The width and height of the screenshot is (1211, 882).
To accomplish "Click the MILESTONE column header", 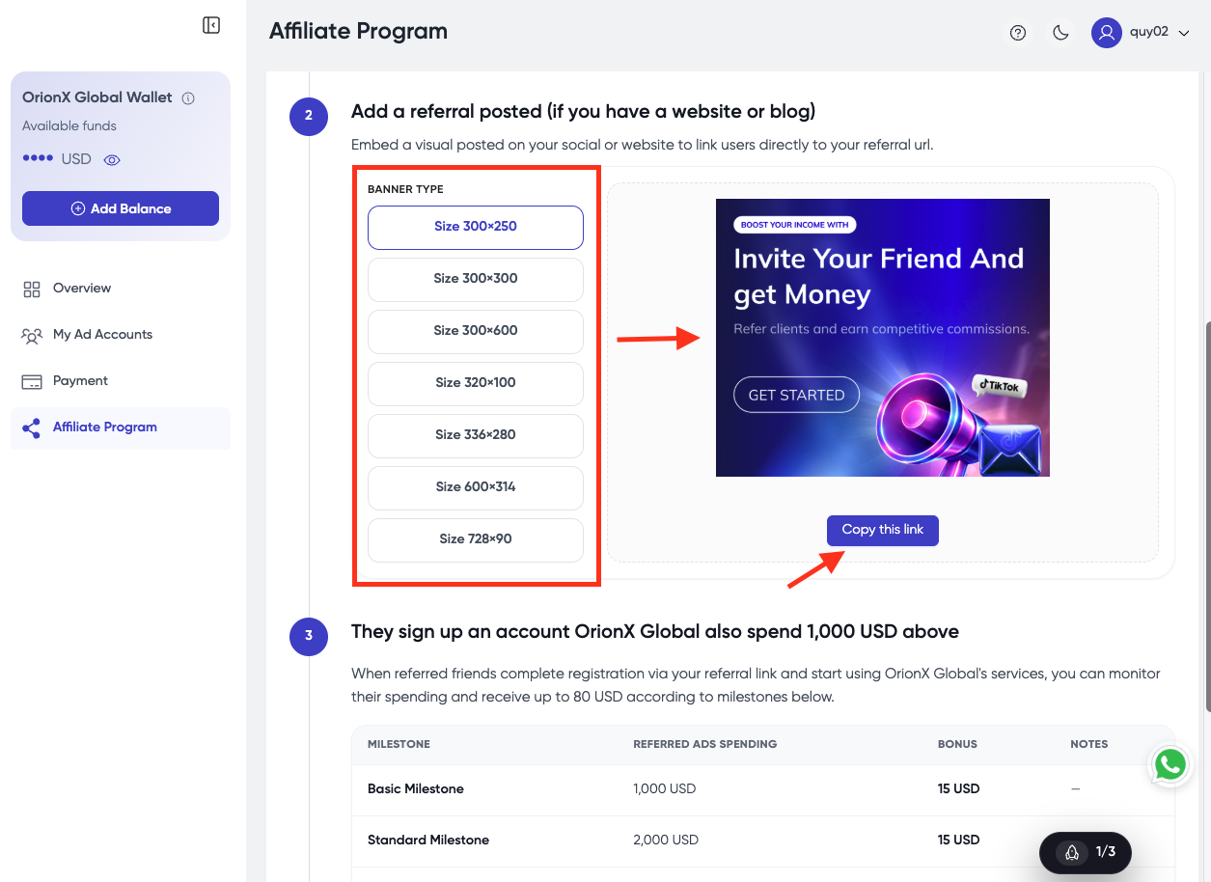I will pos(399,745).
